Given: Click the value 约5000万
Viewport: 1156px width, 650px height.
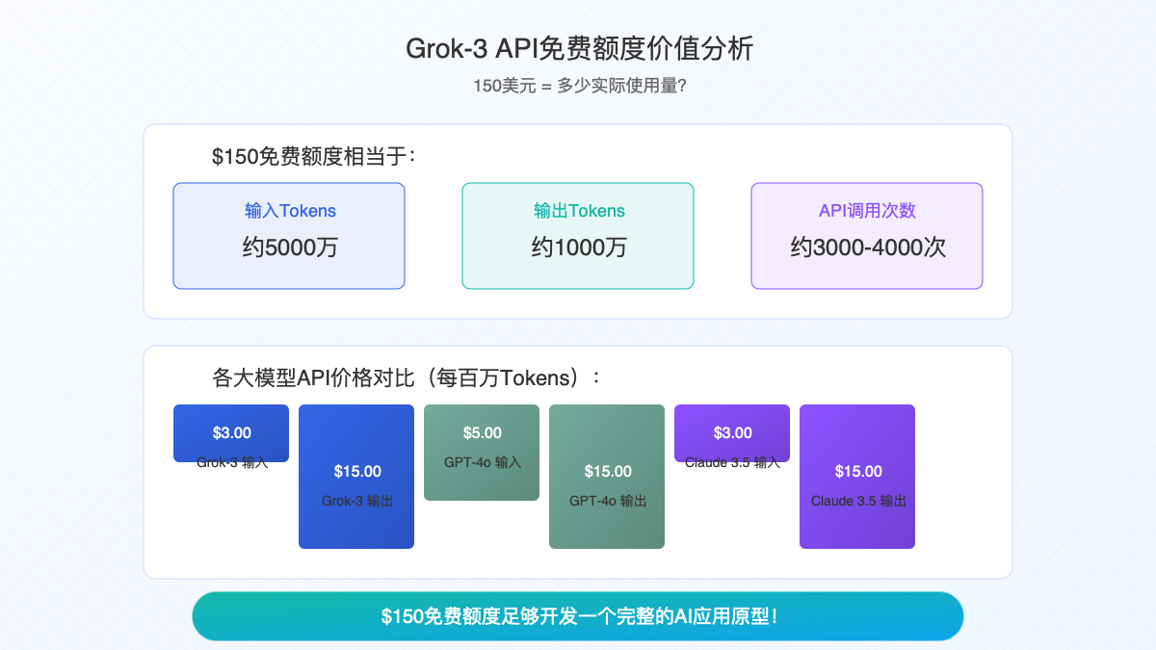Looking at the screenshot, I should (290, 247).
